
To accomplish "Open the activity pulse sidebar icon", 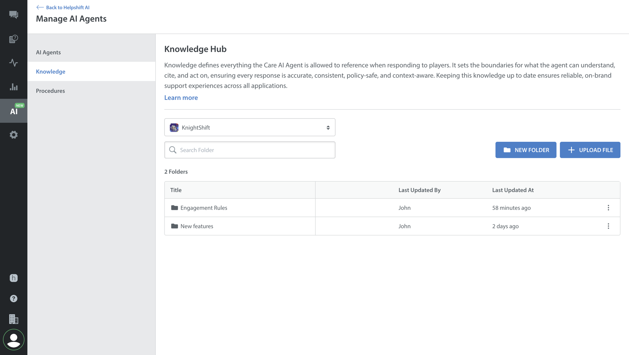I will pos(13,63).
